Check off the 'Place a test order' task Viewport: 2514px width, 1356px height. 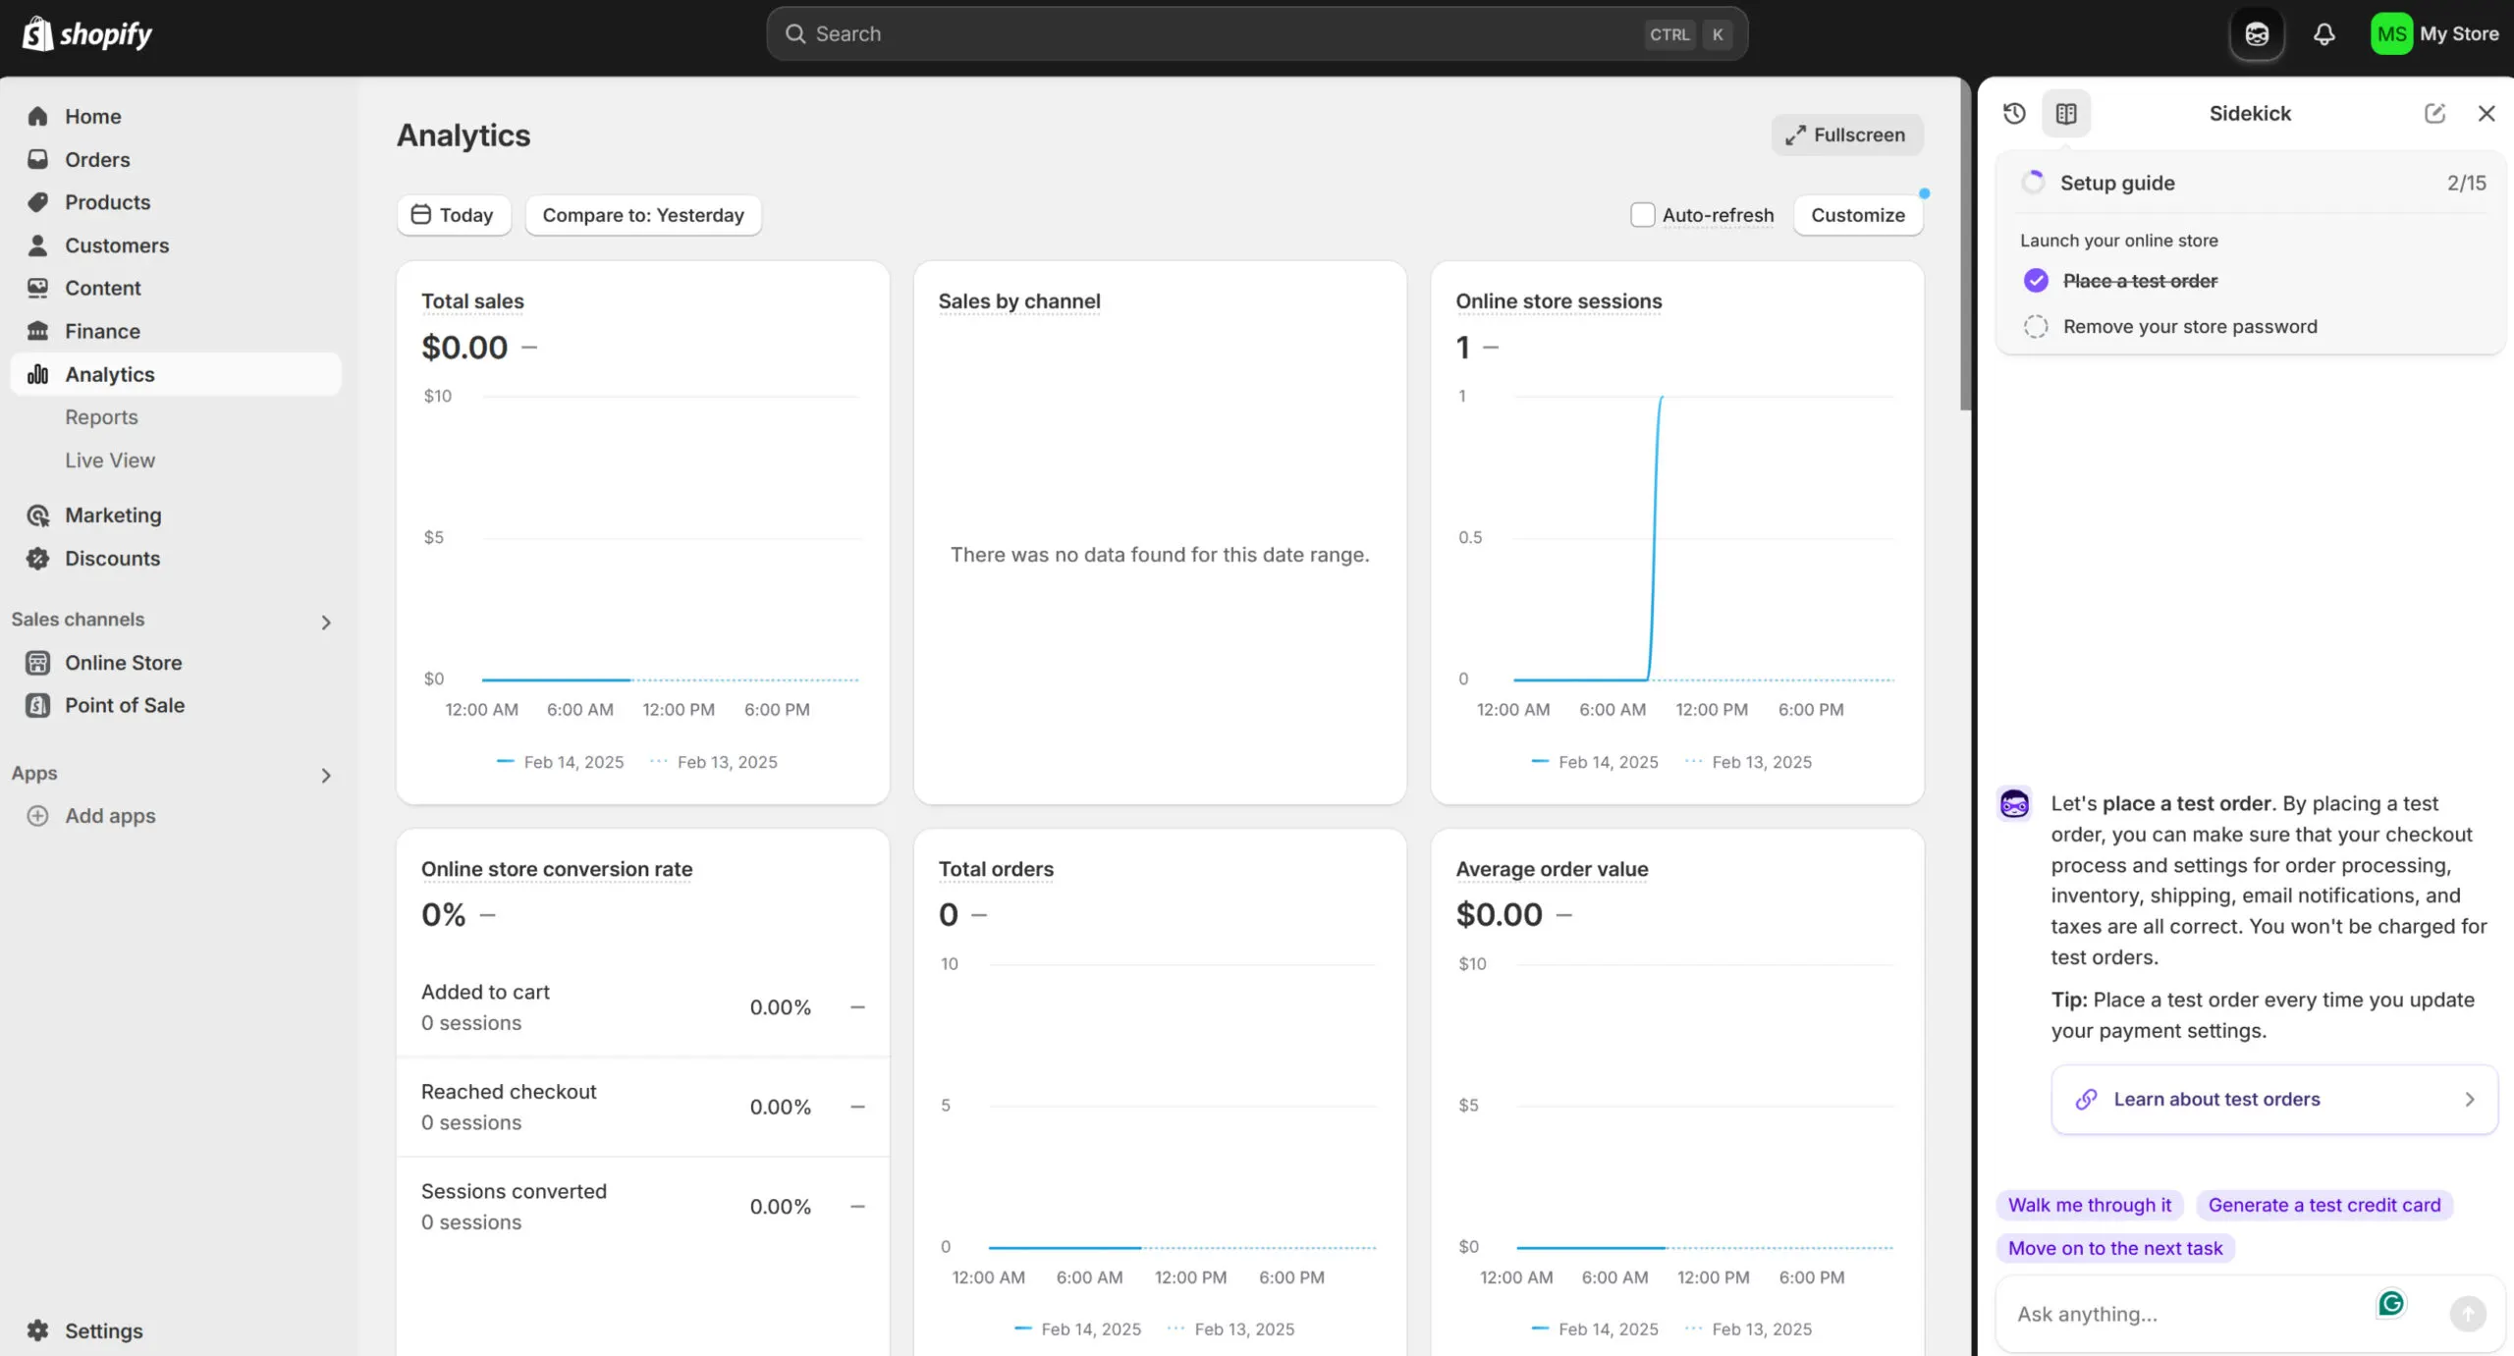coord(2036,280)
